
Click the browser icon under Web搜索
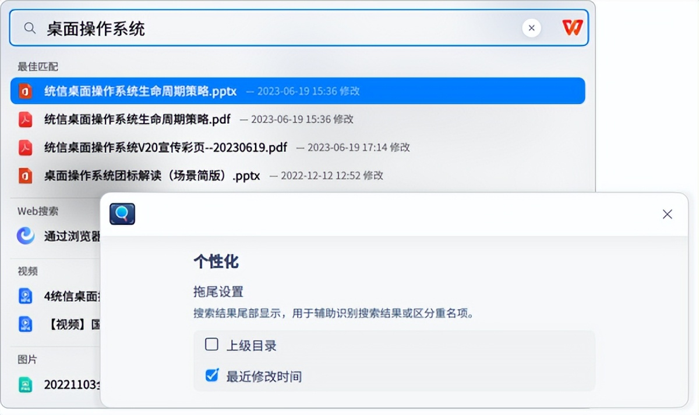point(26,235)
